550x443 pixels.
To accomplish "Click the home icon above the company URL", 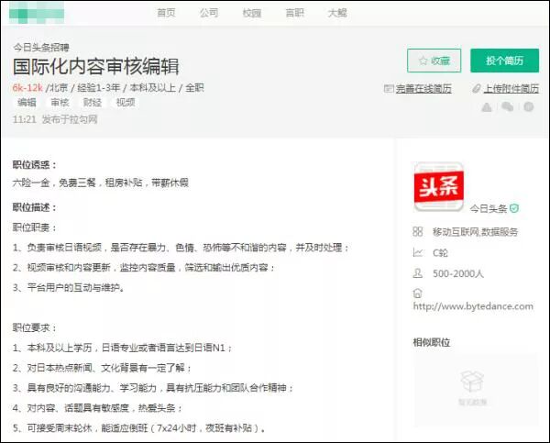I will coord(418,293).
